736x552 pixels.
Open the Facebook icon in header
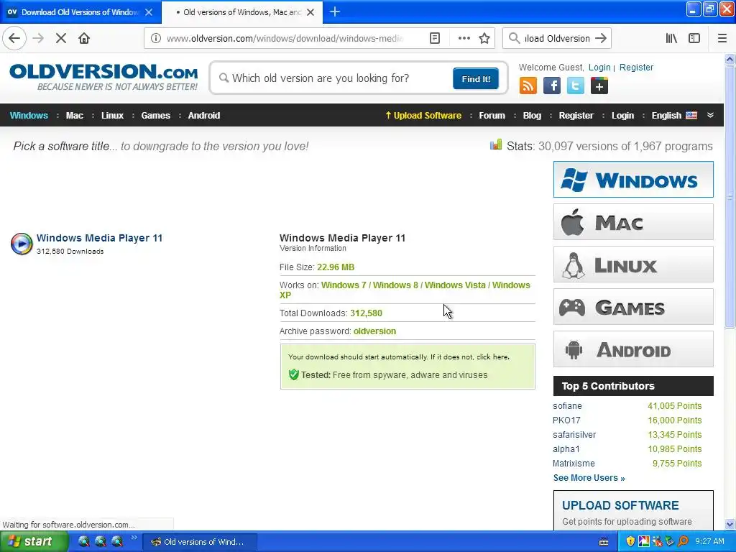pyautogui.click(x=552, y=86)
